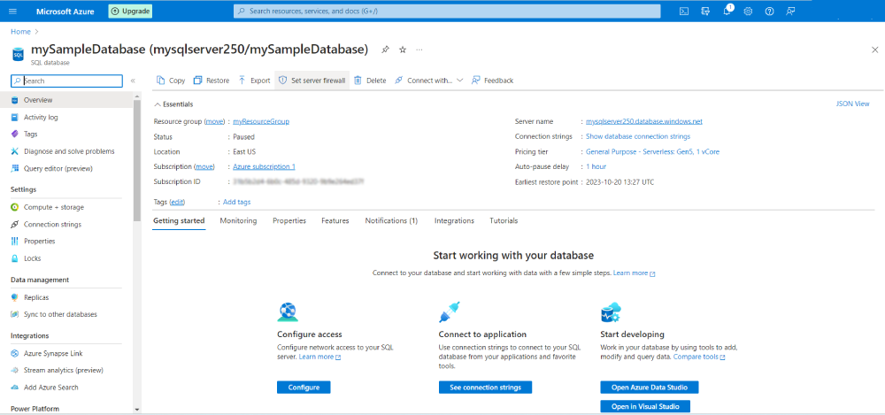Click Feedback in the command bar
This screenshot has width=885, height=415.
pos(492,81)
